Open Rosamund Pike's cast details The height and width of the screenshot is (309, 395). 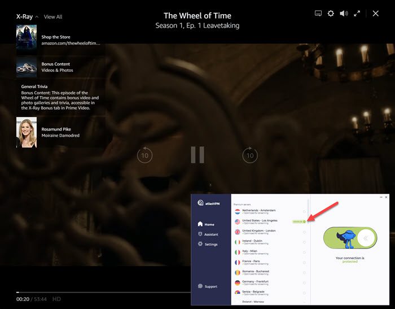tap(60, 132)
